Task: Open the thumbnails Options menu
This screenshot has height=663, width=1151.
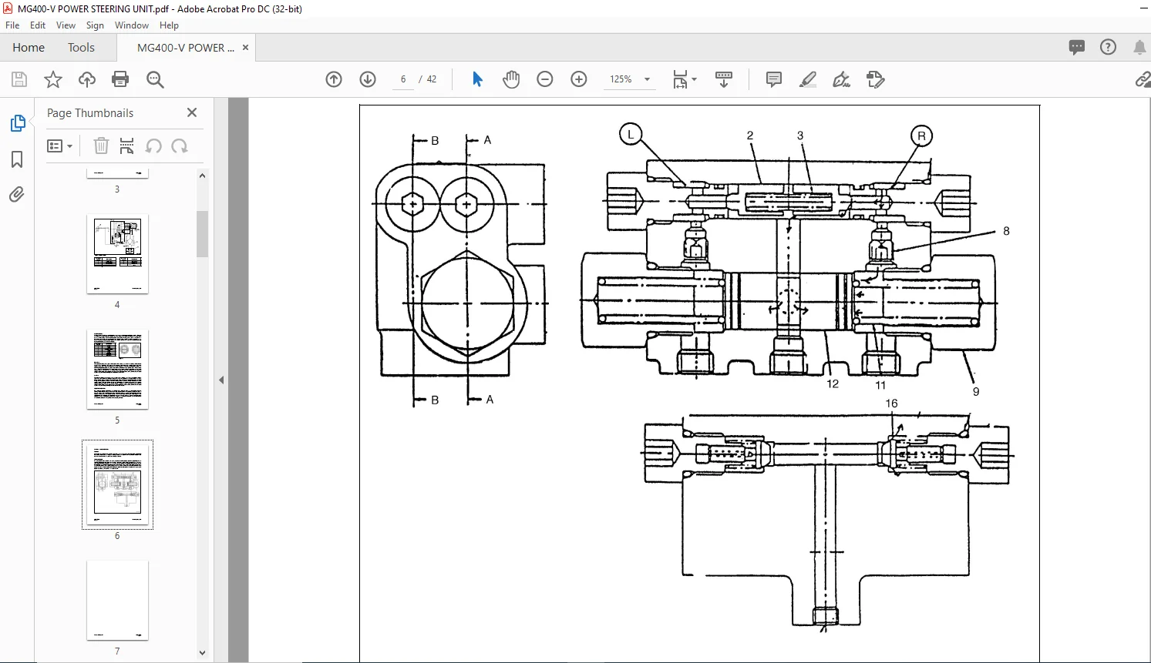Action: click(x=59, y=146)
